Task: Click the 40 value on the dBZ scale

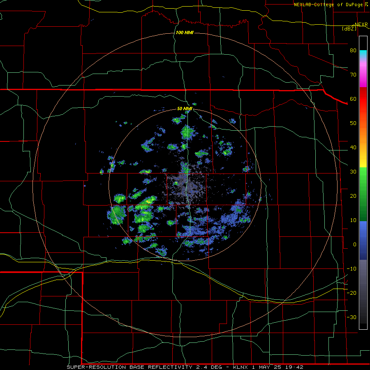Action: 353,148
